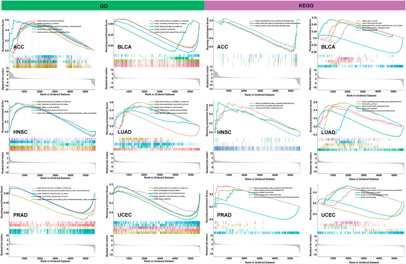Select GOBP_DNA_DEPENDENT_DNA_REPLICATION in the GO LUAD legend
Viewport: 406px width, 264px height.
171,105
